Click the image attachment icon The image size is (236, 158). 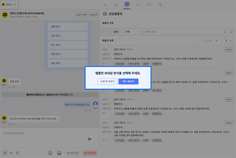point(59,153)
